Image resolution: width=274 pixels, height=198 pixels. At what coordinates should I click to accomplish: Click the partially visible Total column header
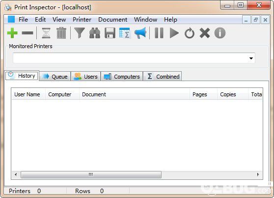pyautogui.click(x=255, y=94)
